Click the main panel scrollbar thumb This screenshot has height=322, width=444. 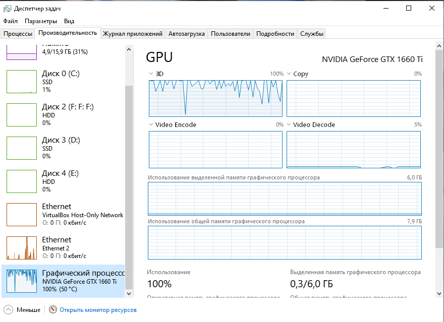click(439, 149)
